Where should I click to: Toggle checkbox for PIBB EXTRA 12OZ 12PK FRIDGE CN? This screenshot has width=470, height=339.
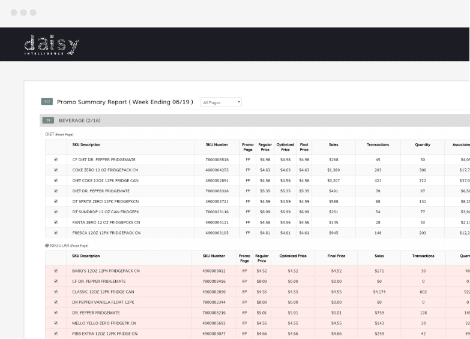56,334
